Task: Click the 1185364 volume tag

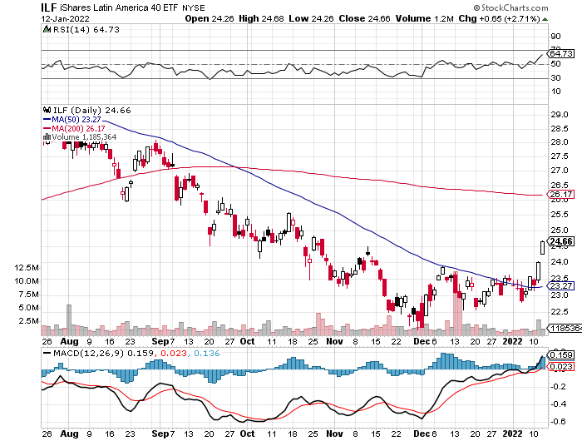Action: 565,328
